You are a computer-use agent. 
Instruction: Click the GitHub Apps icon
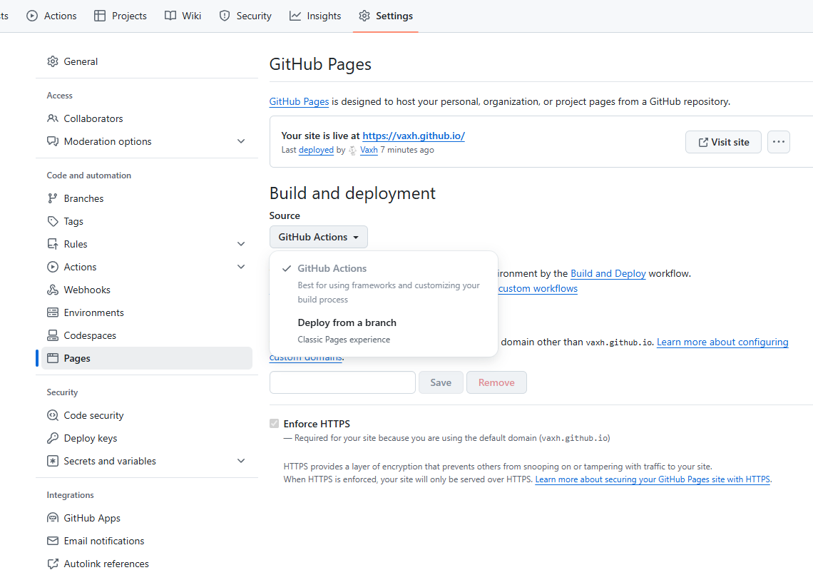pyautogui.click(x=52, y=518)
